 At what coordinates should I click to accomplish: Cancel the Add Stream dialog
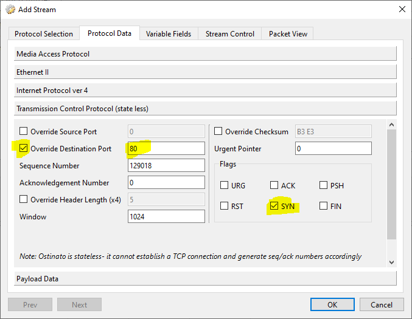(382, 304)
